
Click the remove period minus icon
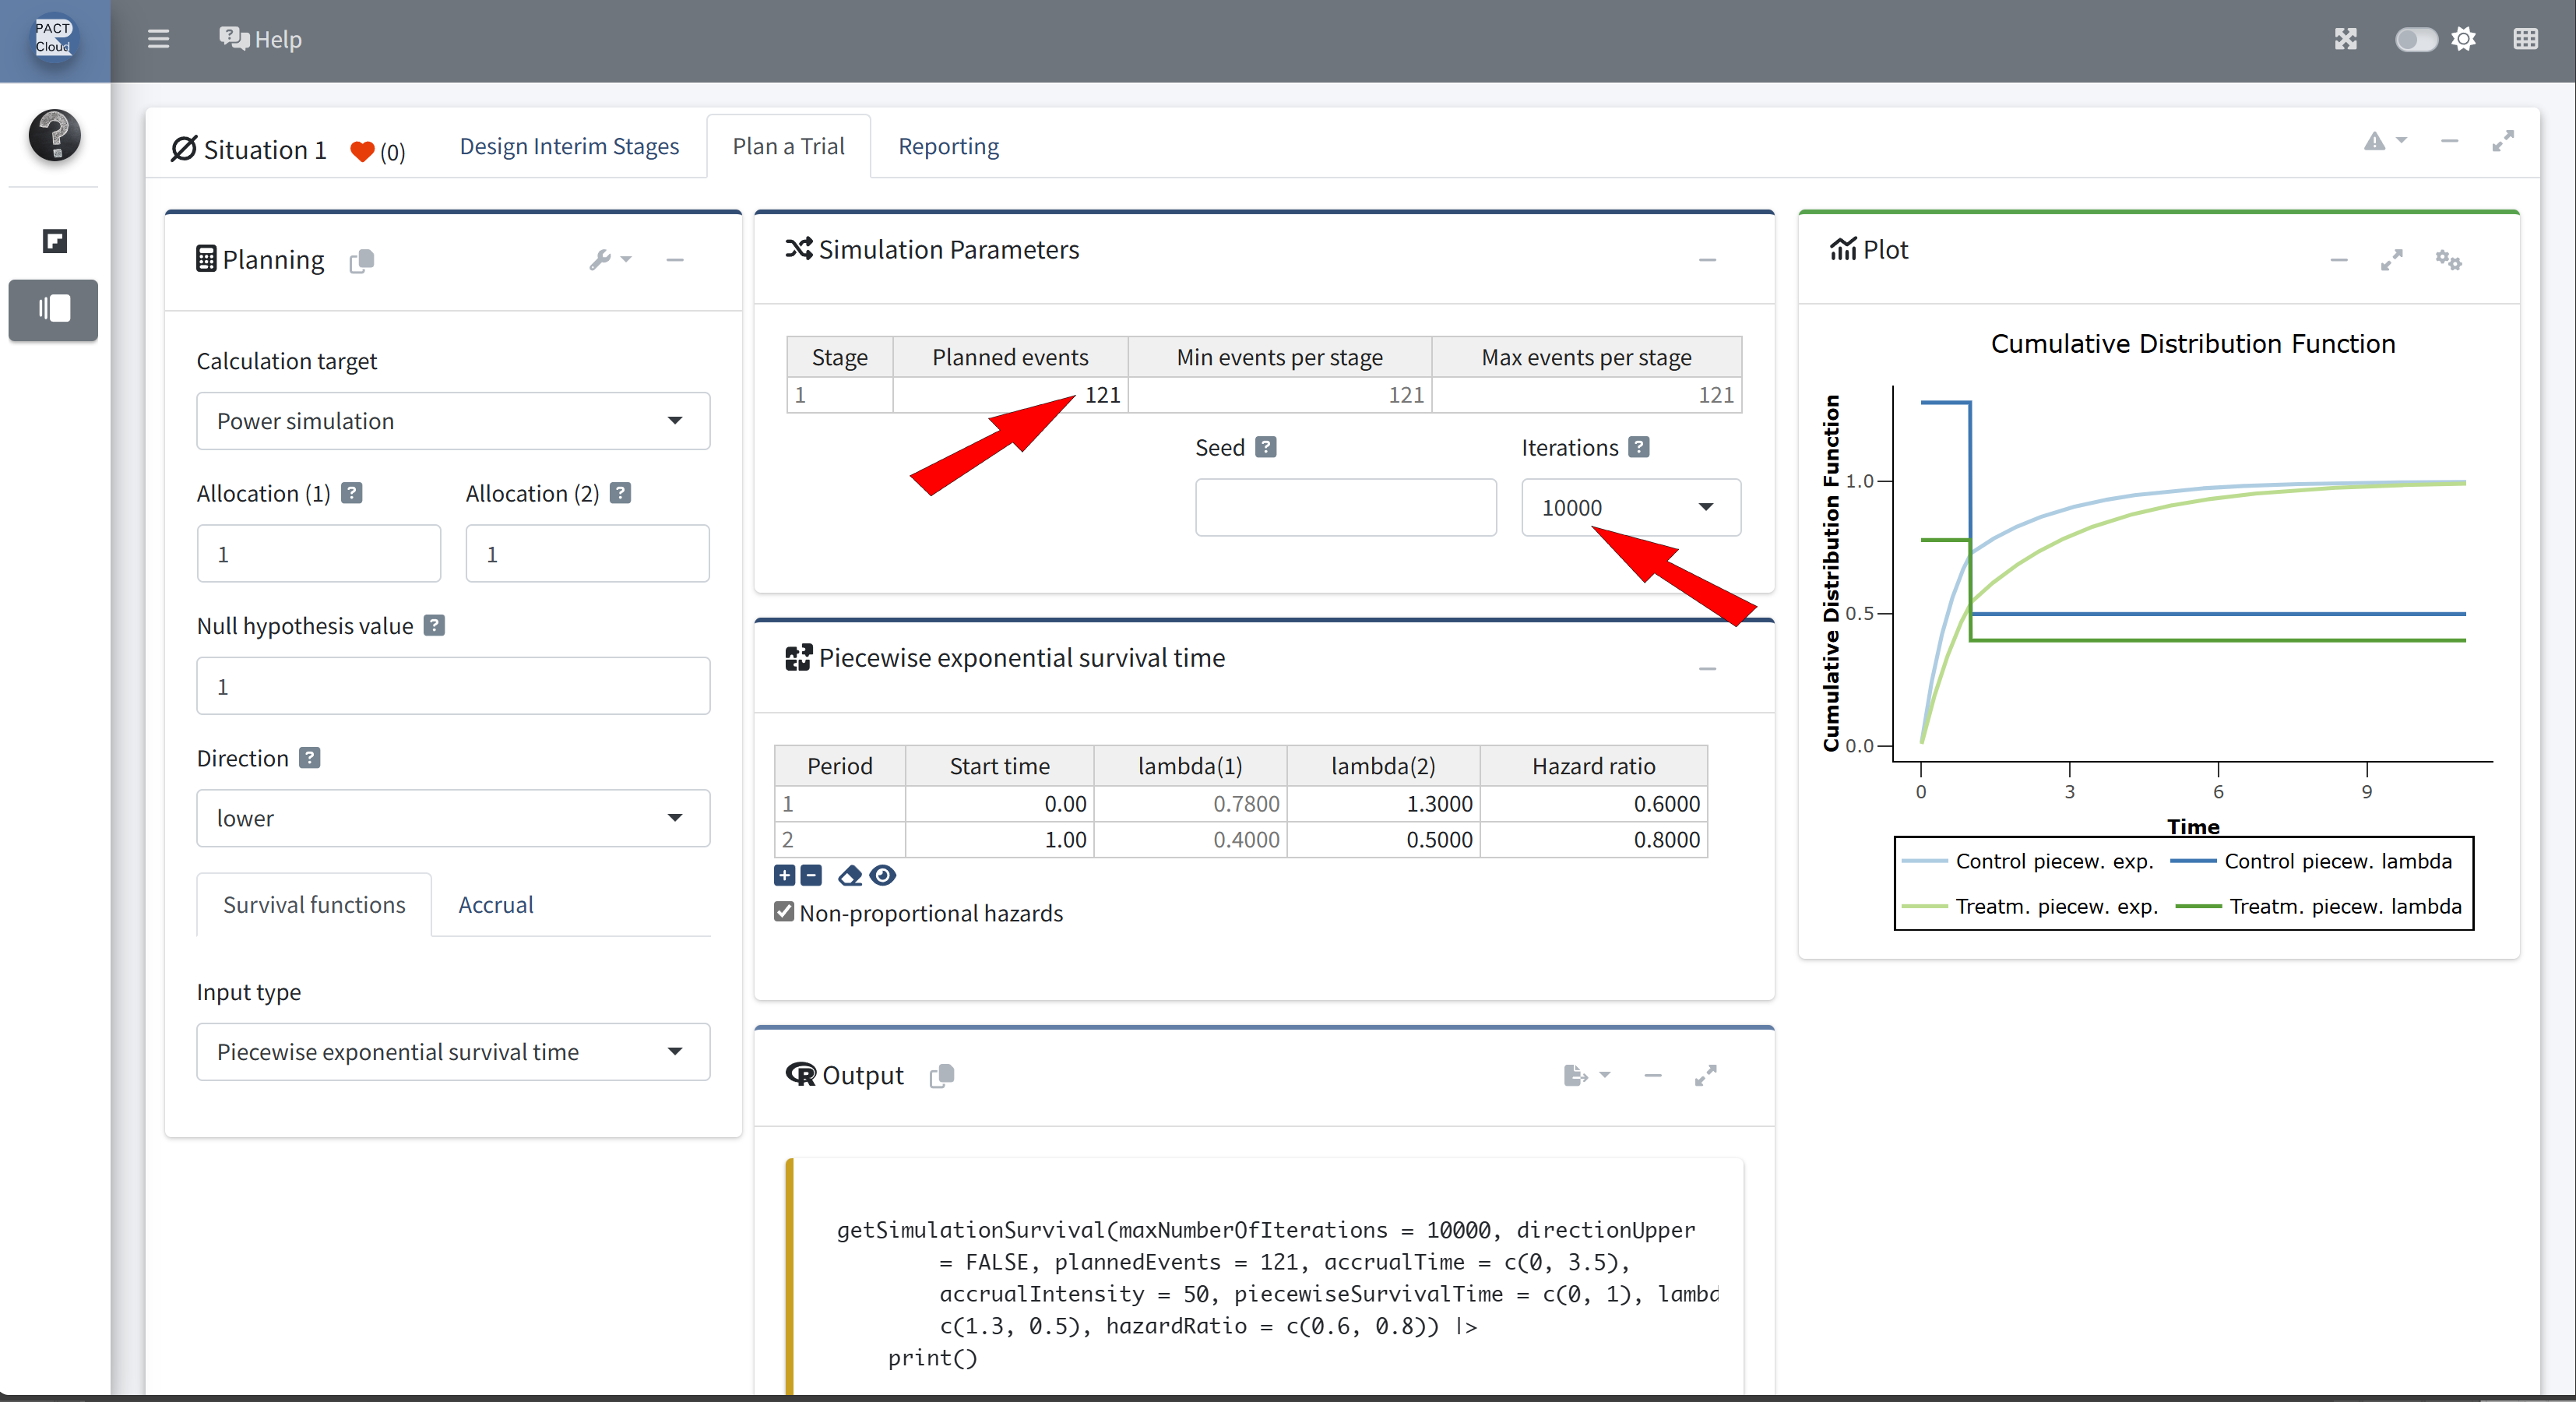coord(811,876)
